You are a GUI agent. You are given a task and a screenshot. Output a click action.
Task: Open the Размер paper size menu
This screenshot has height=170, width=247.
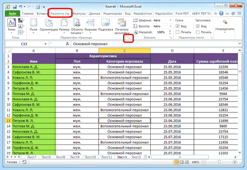click(x=64, y=26)
